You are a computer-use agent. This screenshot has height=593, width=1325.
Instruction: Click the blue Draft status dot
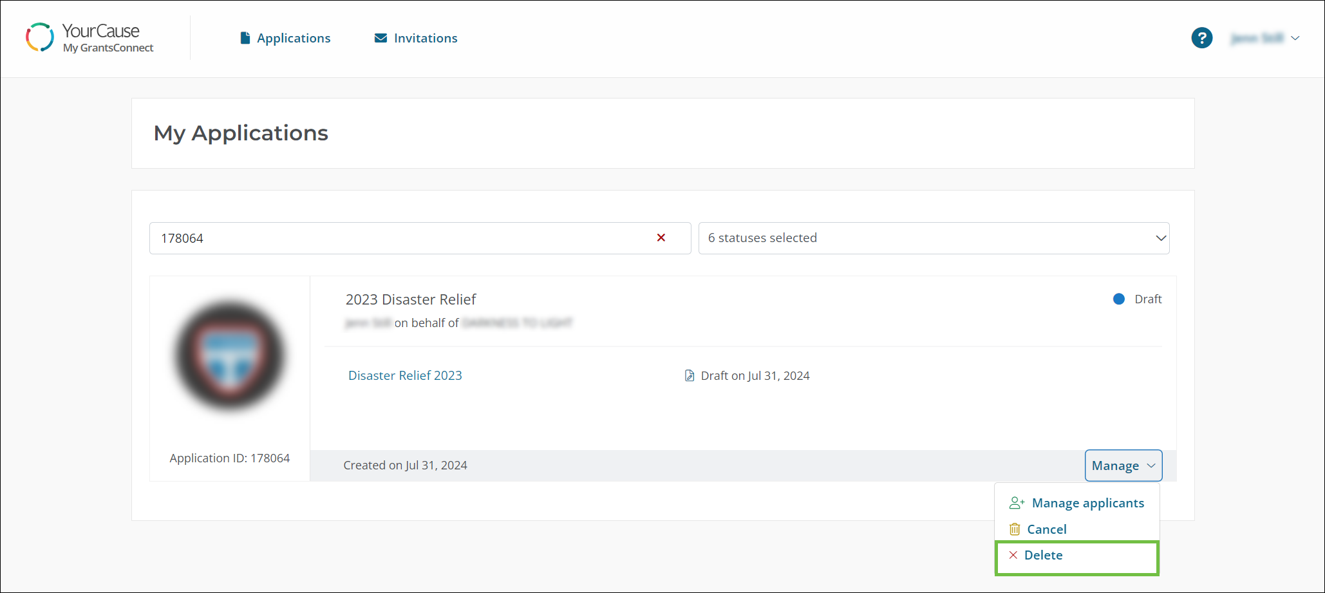[1118, 299]
